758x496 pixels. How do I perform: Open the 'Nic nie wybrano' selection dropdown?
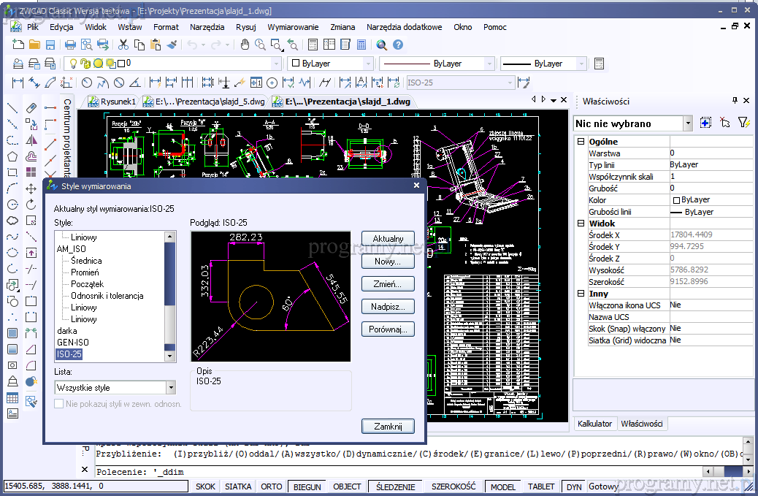click(688, 124)
